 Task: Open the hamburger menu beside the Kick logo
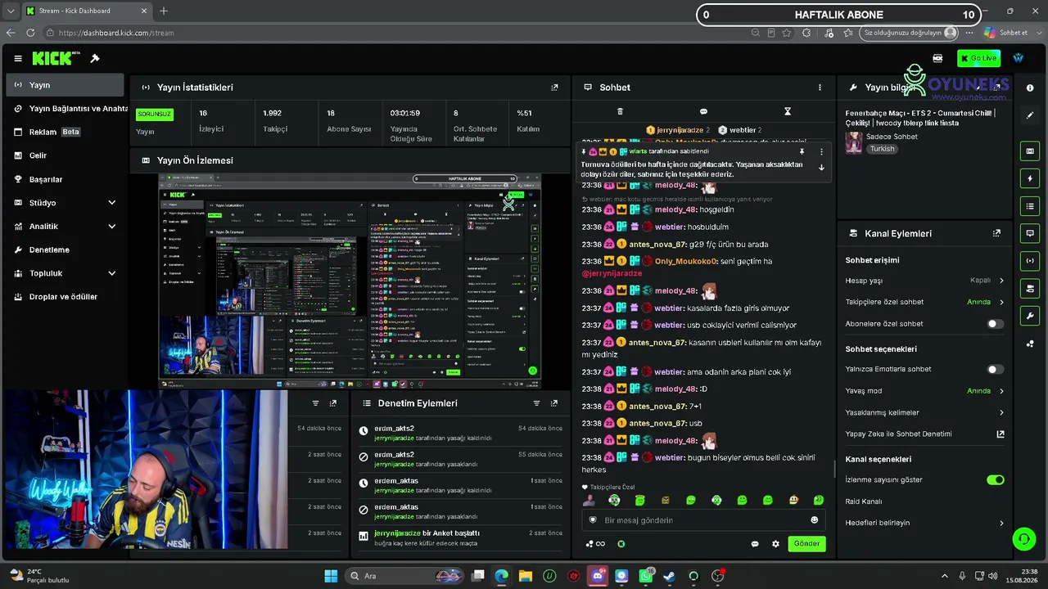18,59
